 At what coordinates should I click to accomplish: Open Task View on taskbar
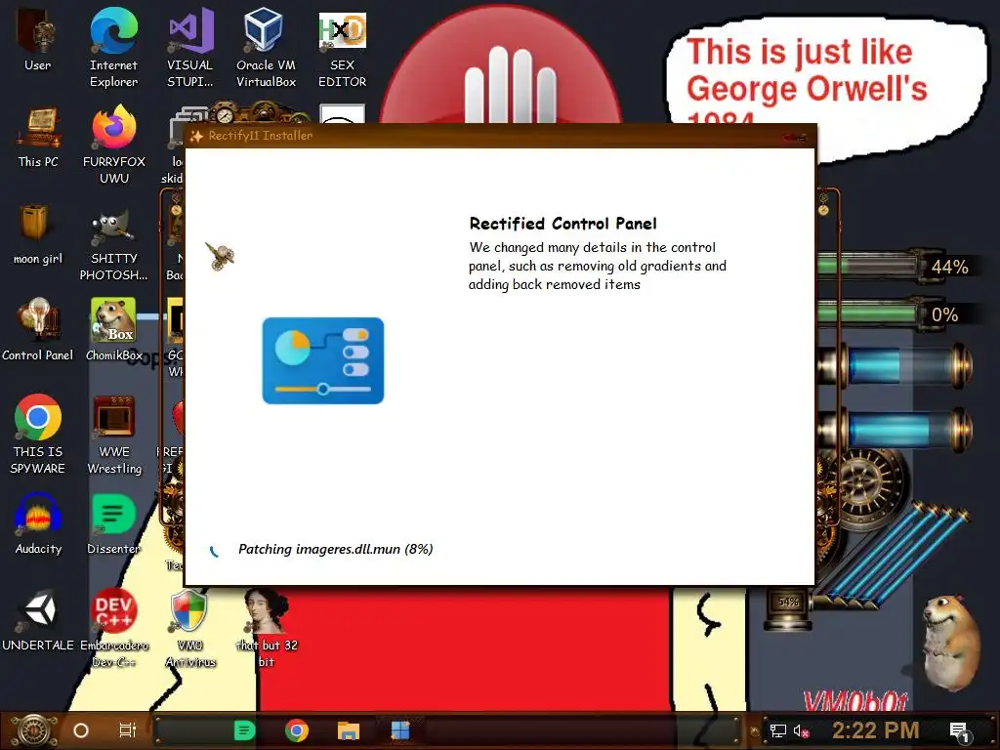pos(128,730)
